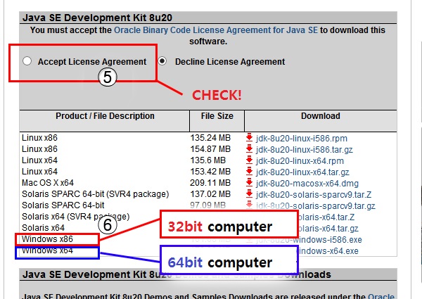
Task: Click red download arrow for linux-i586.rpm
Action: [x=249, y=137]
